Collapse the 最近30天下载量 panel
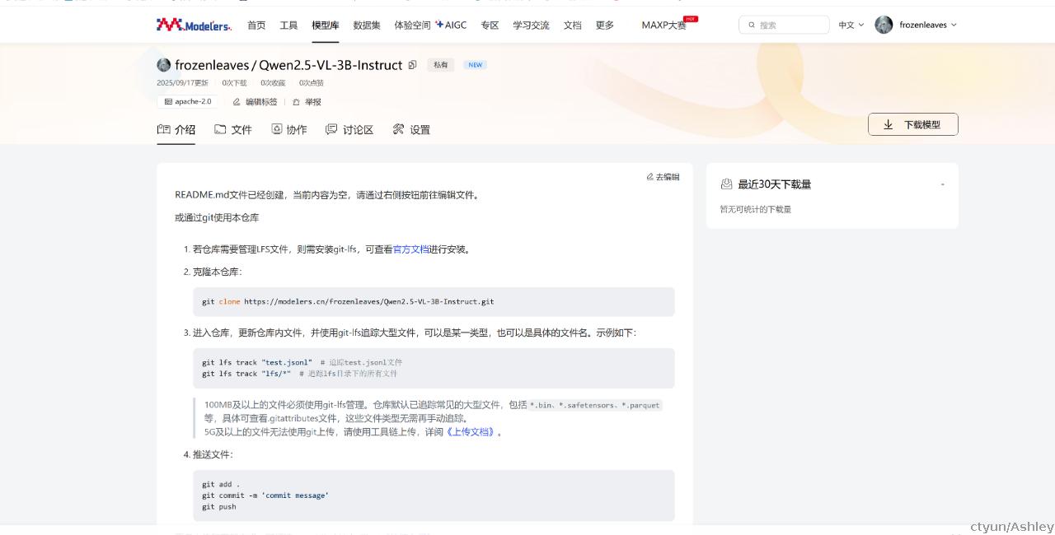1055x535 pixels. click(942, 184)
